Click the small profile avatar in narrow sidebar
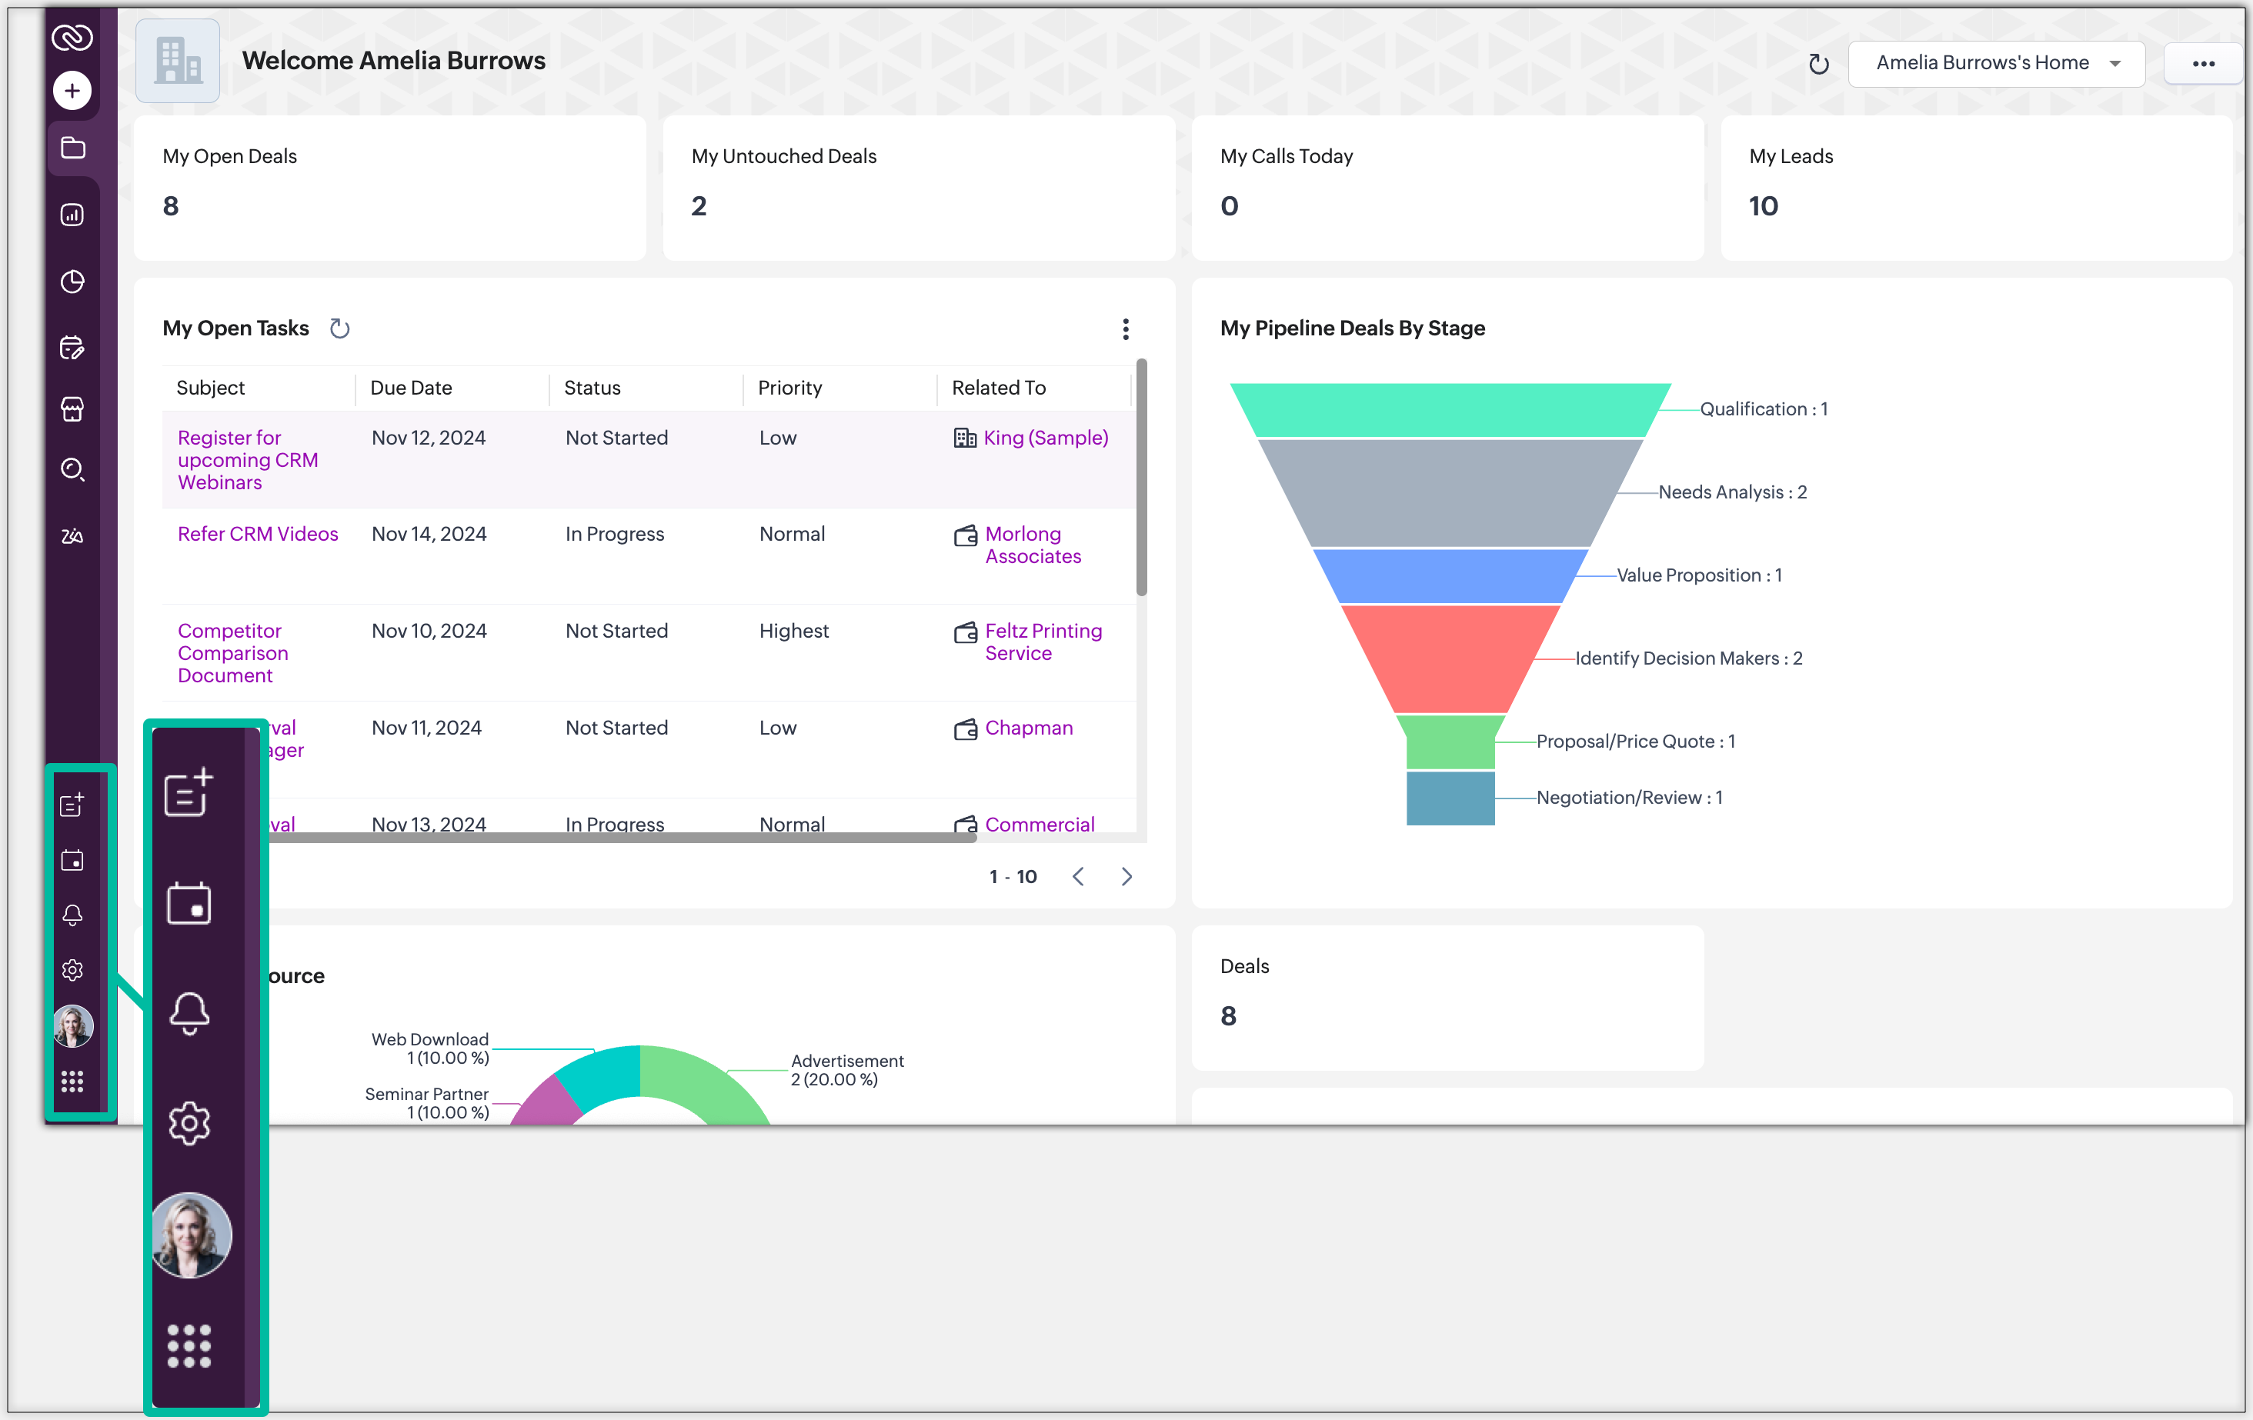The width and height of the screenshot is (2253, 1420). click(73, 1026)
